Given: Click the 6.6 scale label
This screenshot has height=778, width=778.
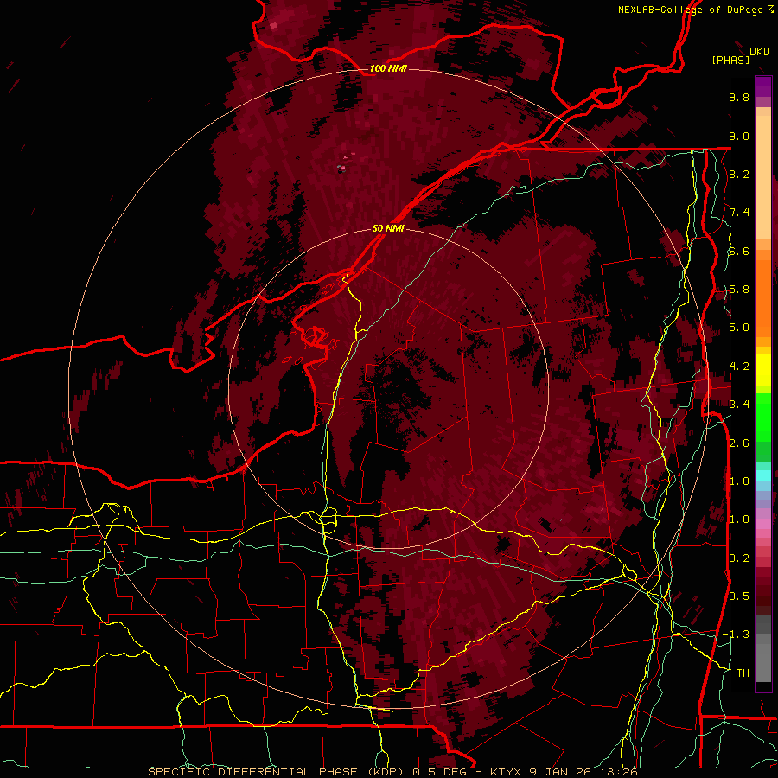Looking at the screenshot, I should pos(739,251).
